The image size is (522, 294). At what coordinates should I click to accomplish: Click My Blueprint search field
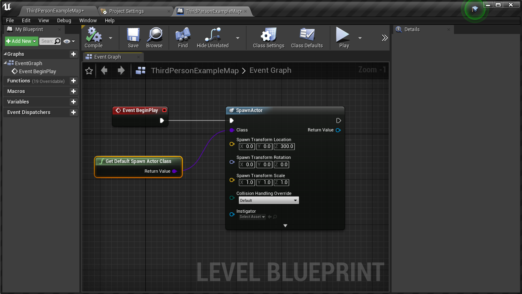[x=50, y=41]
